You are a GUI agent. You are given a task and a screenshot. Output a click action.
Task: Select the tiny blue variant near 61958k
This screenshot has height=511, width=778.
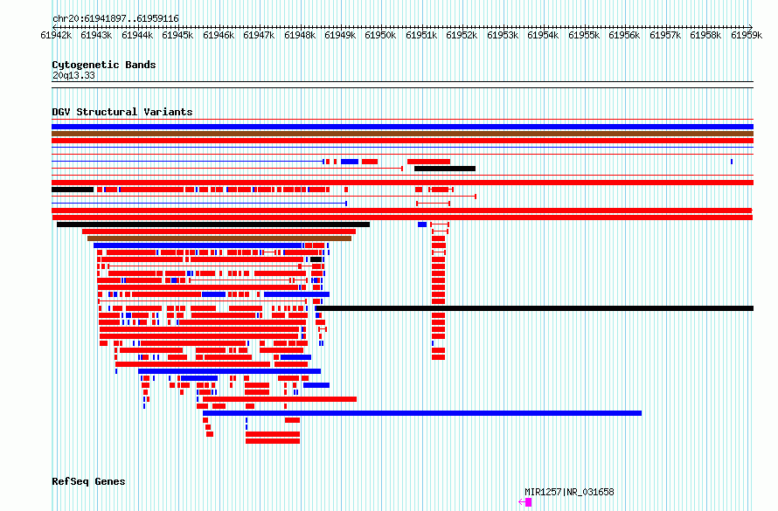(x=732, y=162)
